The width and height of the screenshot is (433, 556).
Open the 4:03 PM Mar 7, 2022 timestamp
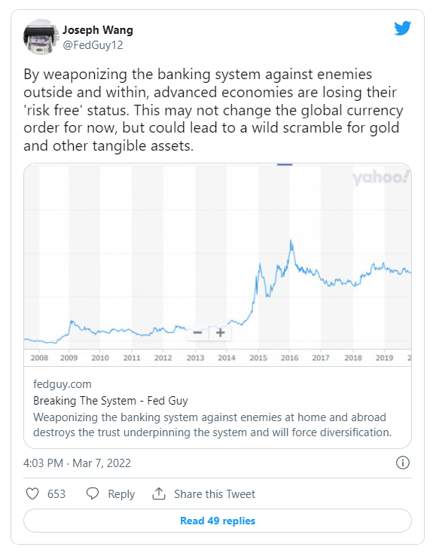(x=78, y=463)
